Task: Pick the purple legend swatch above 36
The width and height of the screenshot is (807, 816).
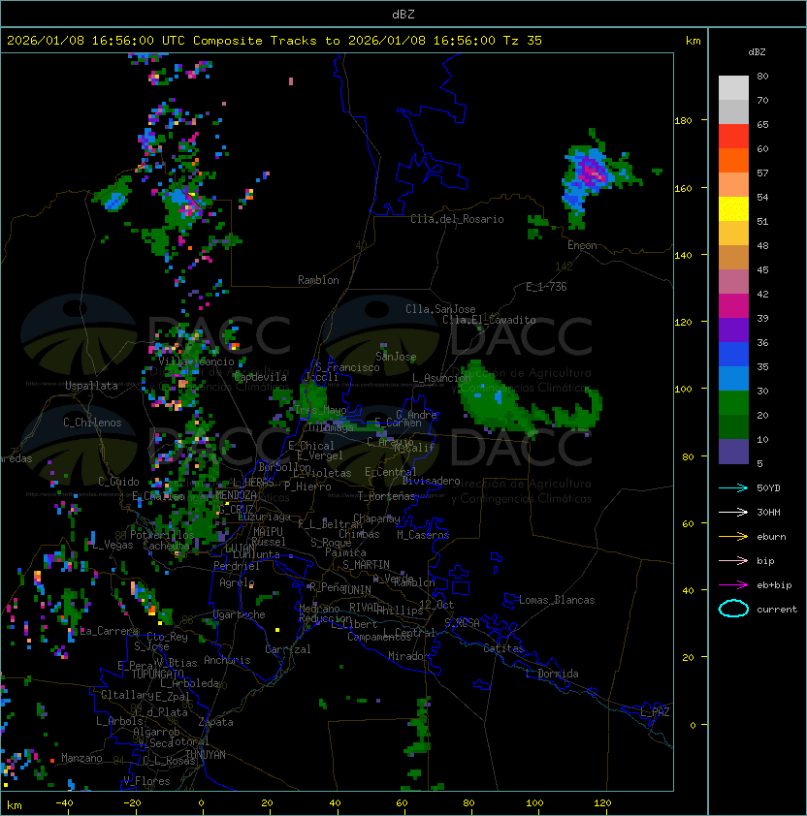Action: pyautogui.click(x=733, y=330)
